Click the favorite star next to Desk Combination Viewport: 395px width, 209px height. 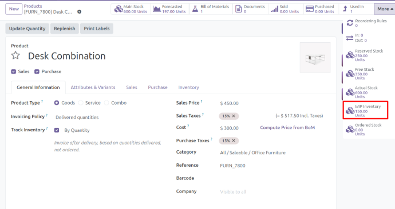pos(15,55)
